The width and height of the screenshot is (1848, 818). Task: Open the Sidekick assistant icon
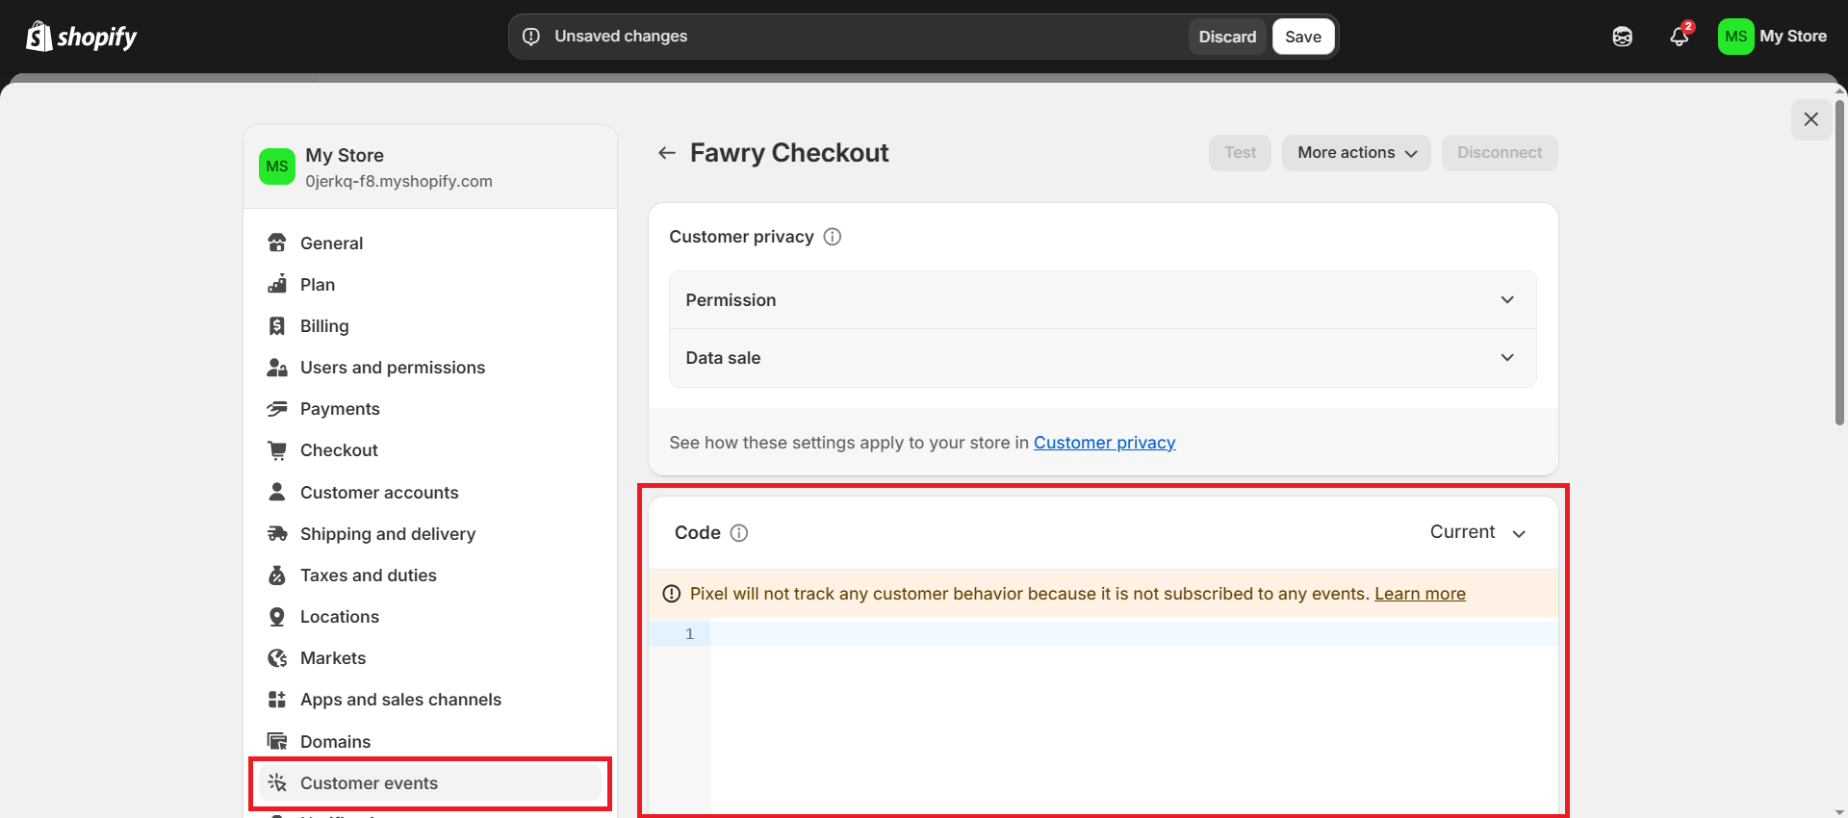tap(1623, 37)
